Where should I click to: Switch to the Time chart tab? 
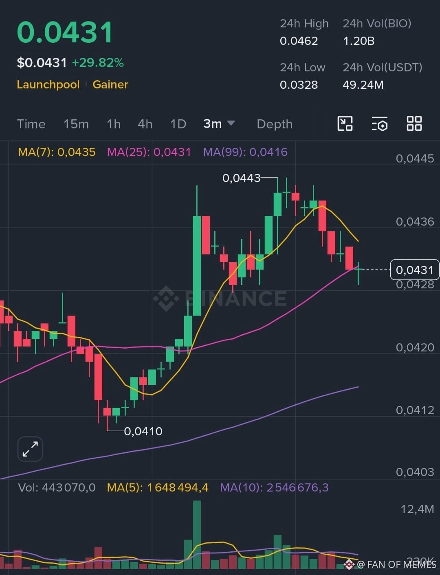(x=31, y=124)
